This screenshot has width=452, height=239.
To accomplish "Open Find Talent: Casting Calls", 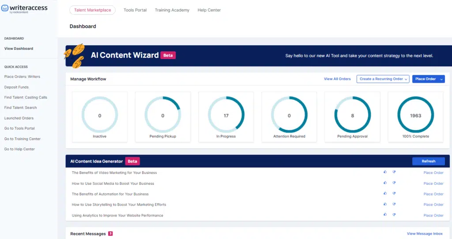I will pos(26,98).
